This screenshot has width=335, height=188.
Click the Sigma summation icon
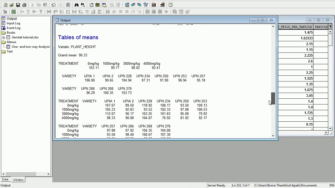[x=99, y=11]
